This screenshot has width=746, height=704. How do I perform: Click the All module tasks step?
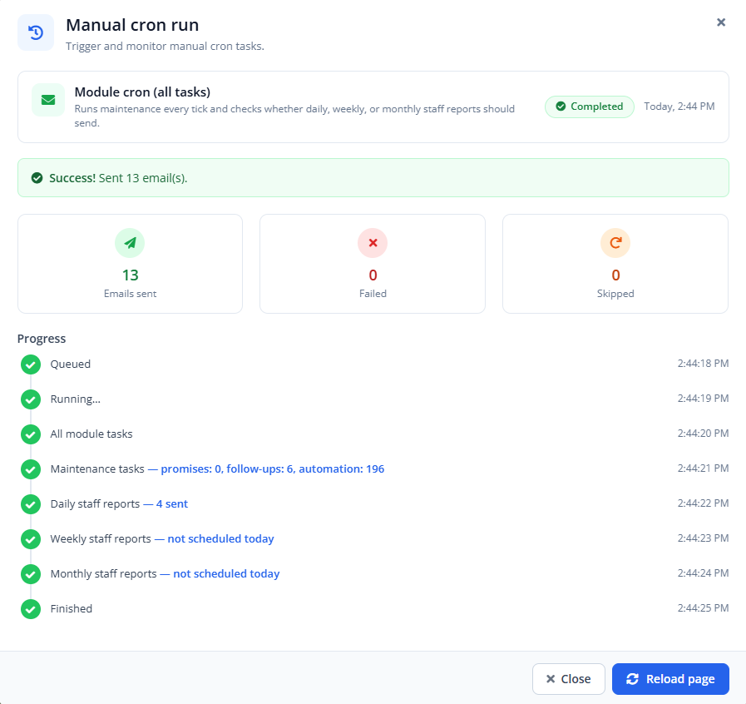[x=91, y=434]
